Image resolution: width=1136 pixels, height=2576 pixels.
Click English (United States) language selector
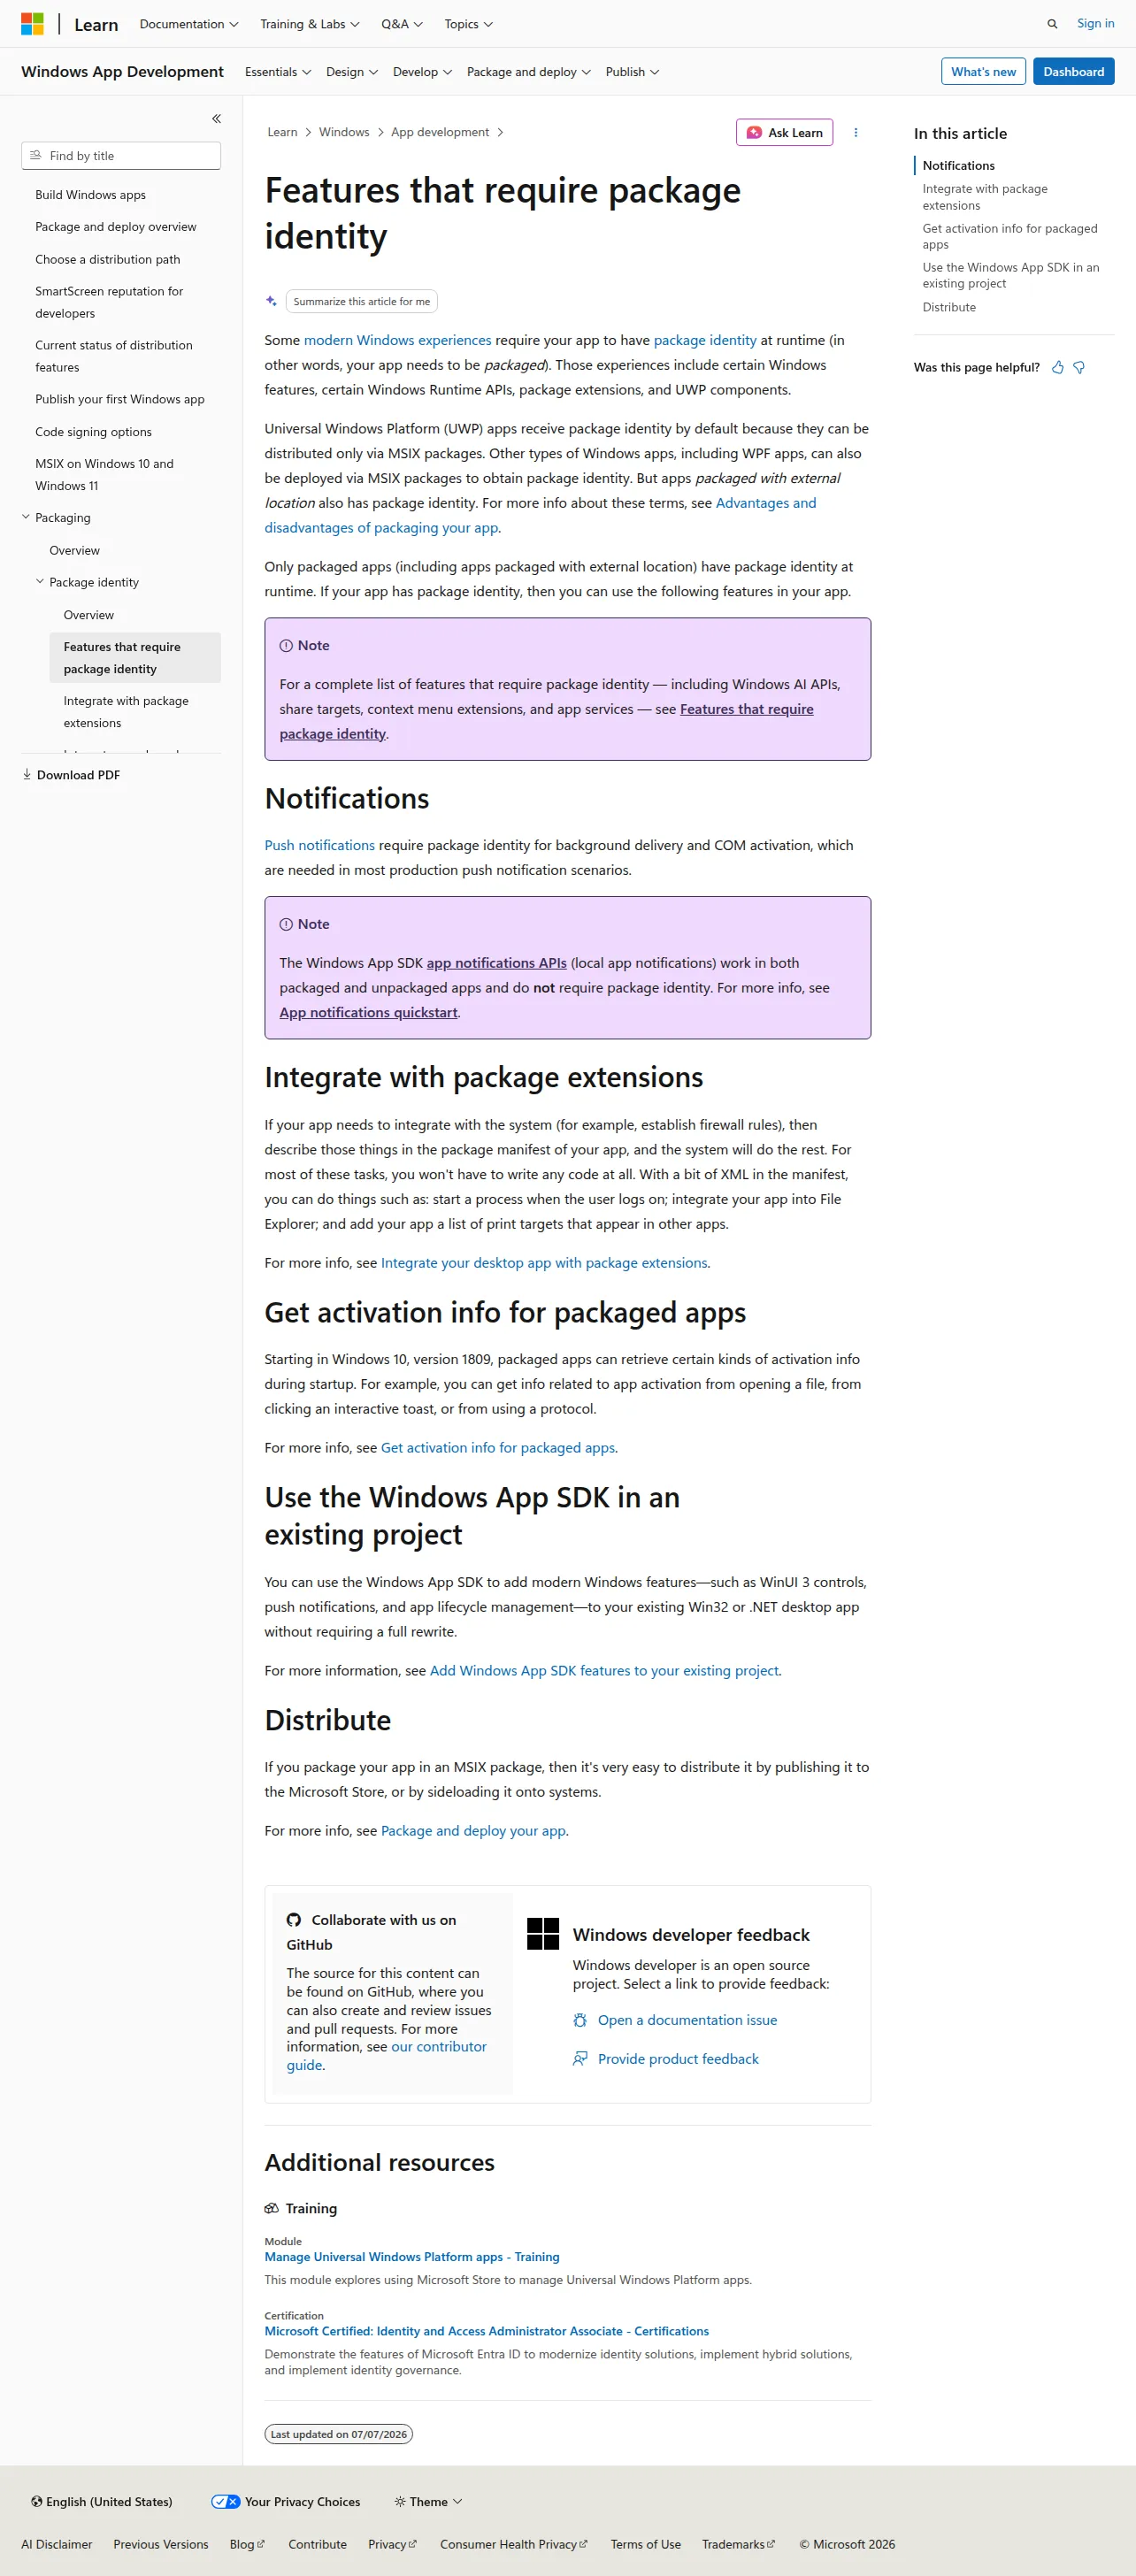click(102, 2502)
